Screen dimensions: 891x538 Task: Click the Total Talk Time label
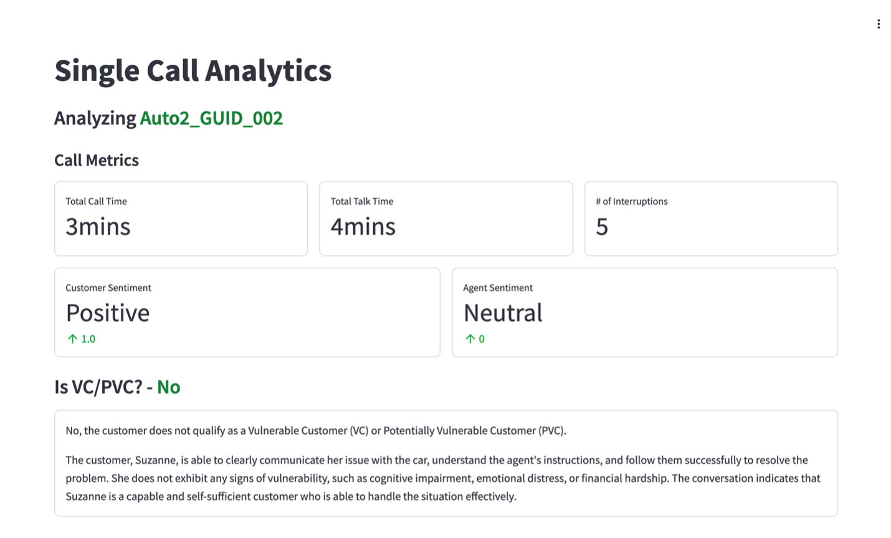point(362,201)
